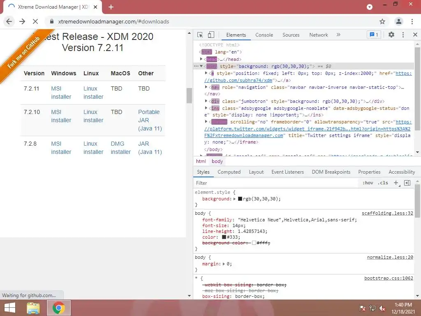Expand the Twitter iframe node
This screenshot has height=316, width=421.
(x=206, y=122)
